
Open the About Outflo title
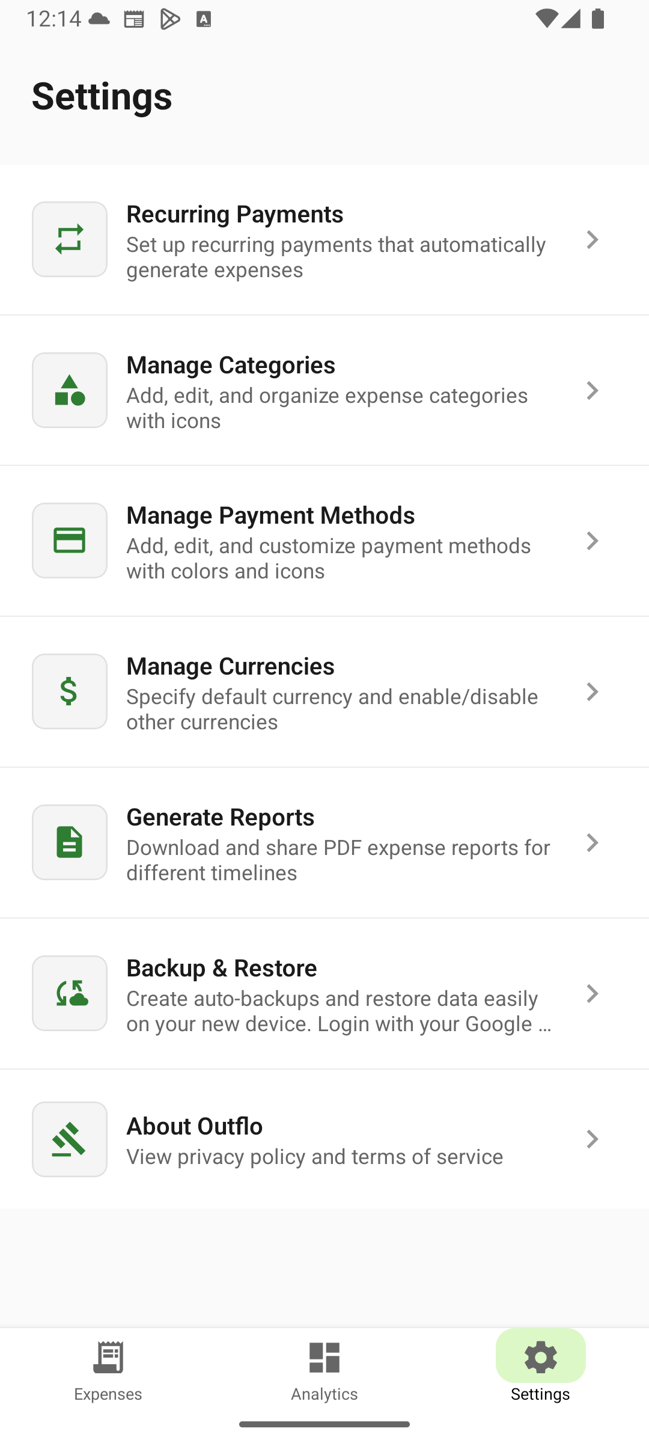(x=195, y=1126)
